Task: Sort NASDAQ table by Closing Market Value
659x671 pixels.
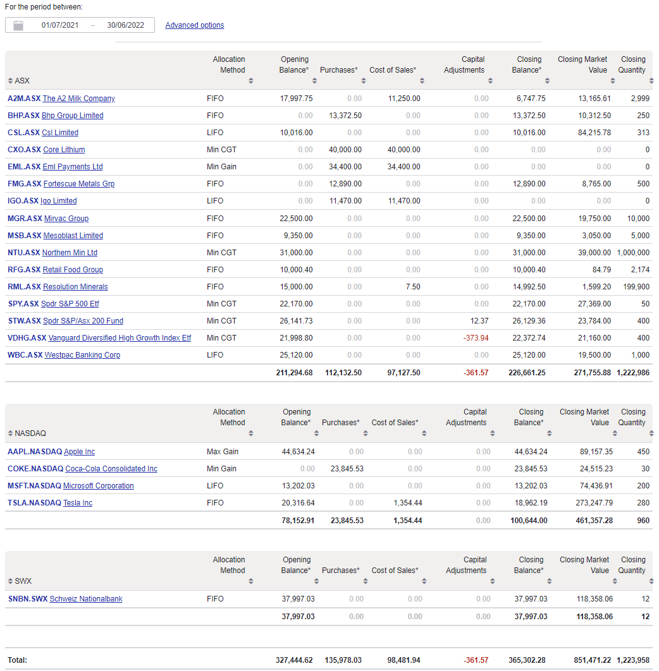Action: 615,433
